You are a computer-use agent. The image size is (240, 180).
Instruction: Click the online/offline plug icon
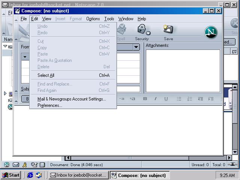tap(232, 164)
